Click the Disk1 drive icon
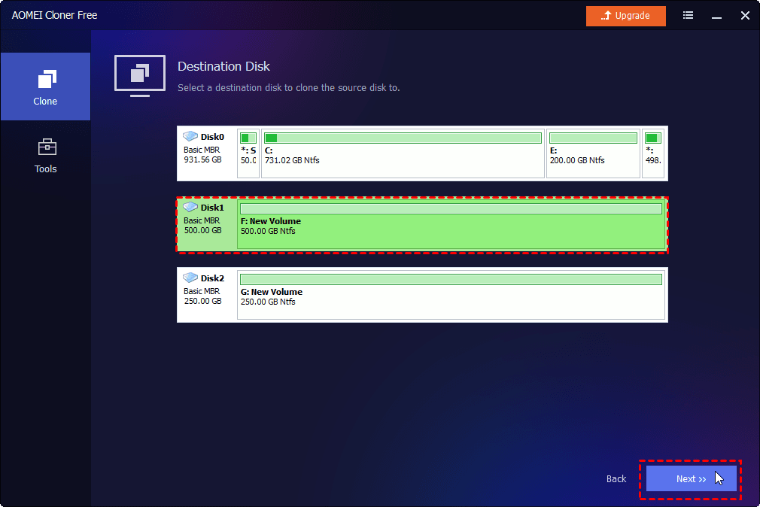The image size is (760, 507). tap(191, 208)
